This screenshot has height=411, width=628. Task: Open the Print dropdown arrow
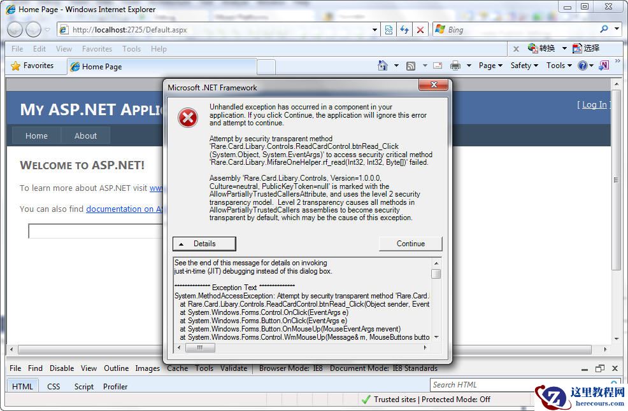469,66
